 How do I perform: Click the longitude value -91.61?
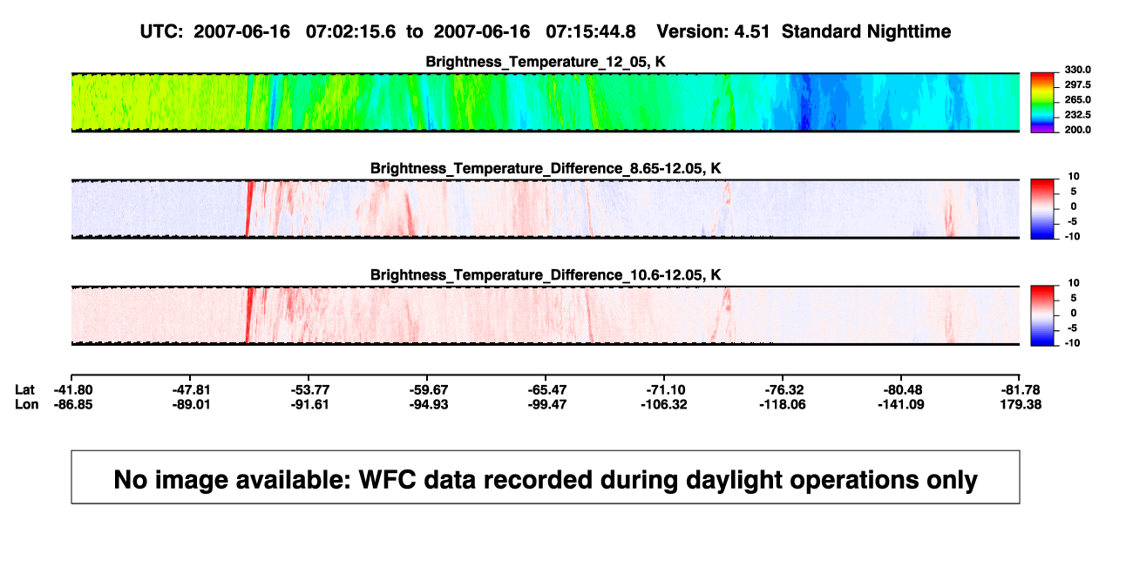[x=309, y=404]
